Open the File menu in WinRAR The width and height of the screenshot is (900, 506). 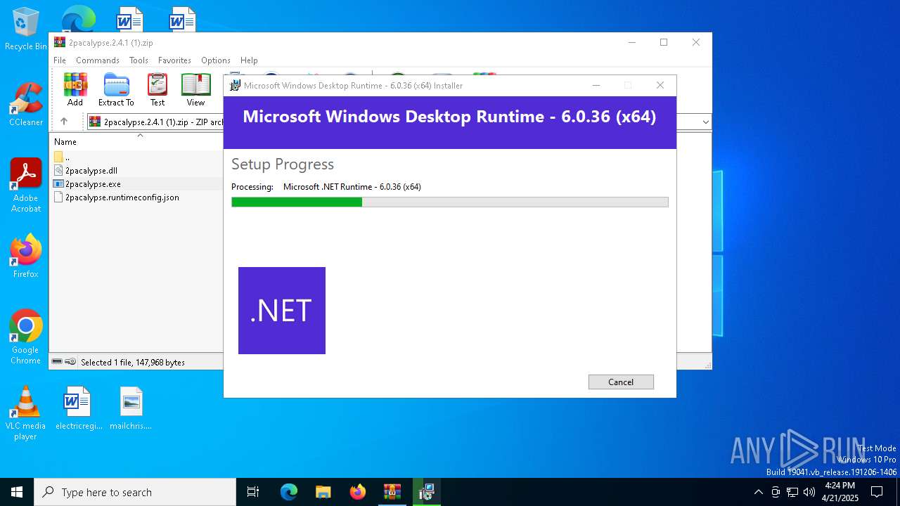click(x=60, y=60)
